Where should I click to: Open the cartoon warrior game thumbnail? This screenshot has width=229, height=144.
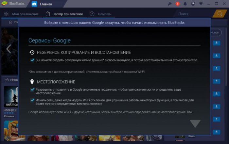(x=11, y=131)
